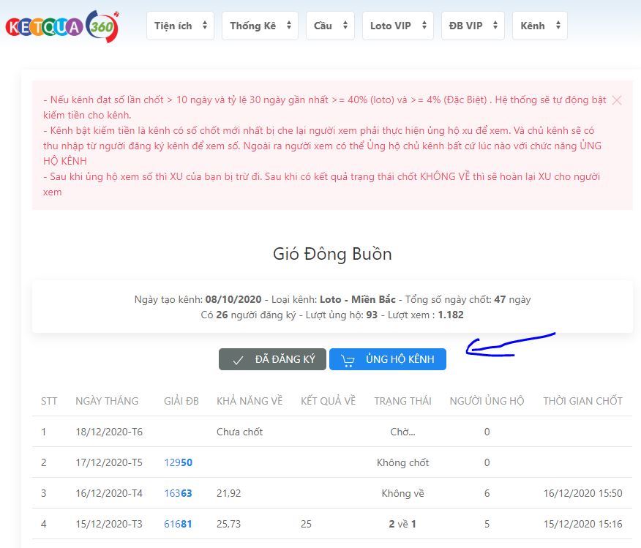Click the Ketqua 360 logo
This screenshot has height=548, width=641.
point(61,26)
